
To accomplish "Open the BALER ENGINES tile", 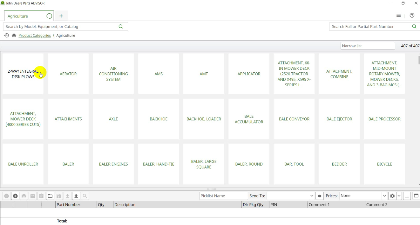I will pyautogui.click(x=113, y=164).
